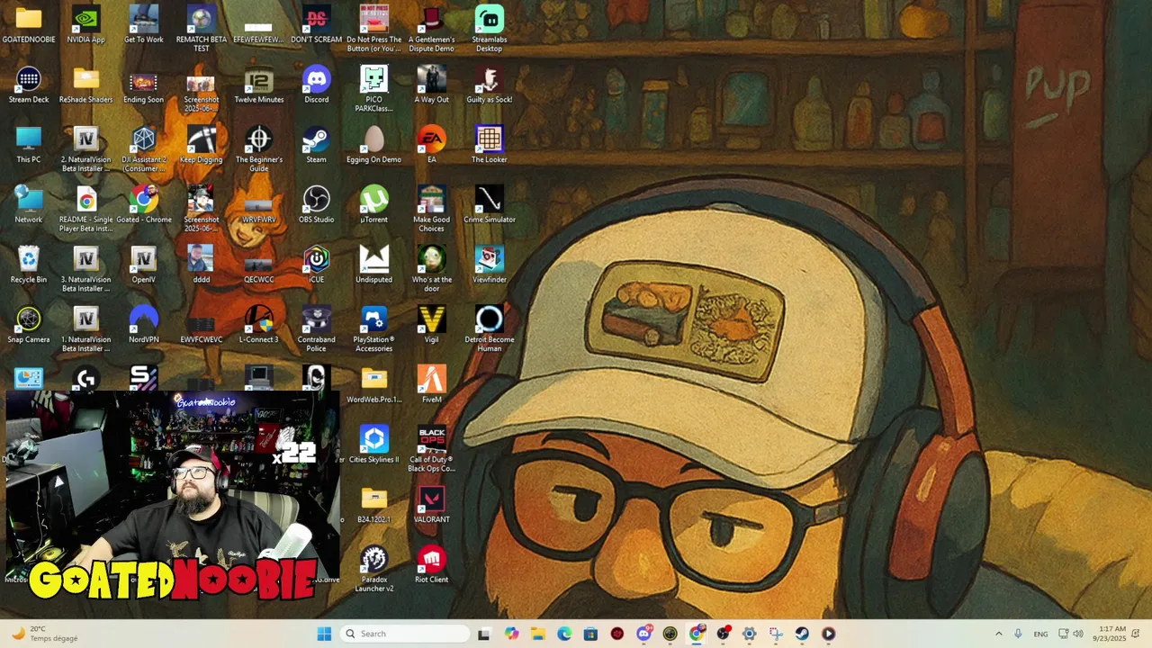Open Detroit Become Human icon
Viewport: 1152px width, 648px height.
click(x=489, y=328)
